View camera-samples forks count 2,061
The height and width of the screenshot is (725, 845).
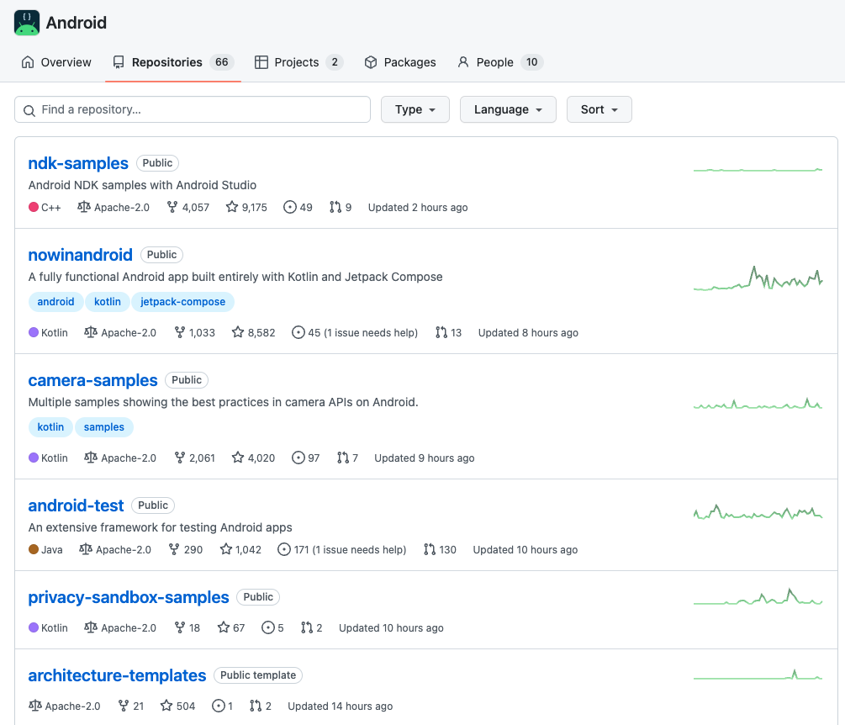coord(194,458)
